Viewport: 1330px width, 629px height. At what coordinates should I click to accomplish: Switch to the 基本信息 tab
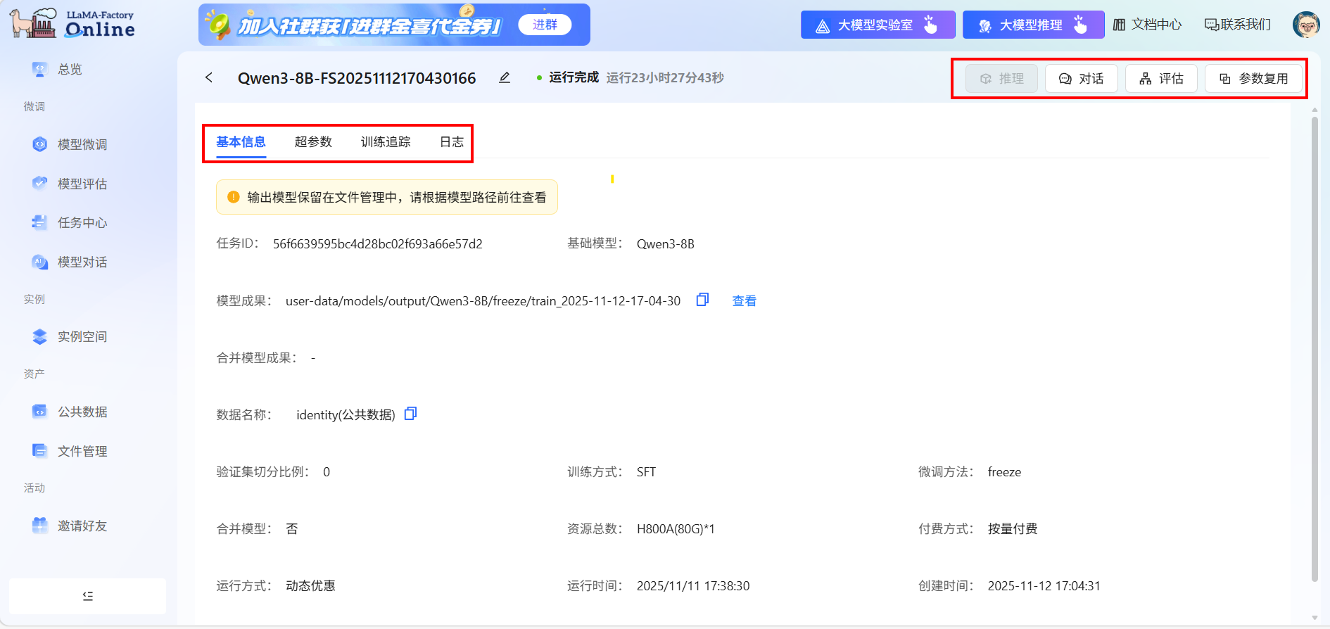point(241,141)
